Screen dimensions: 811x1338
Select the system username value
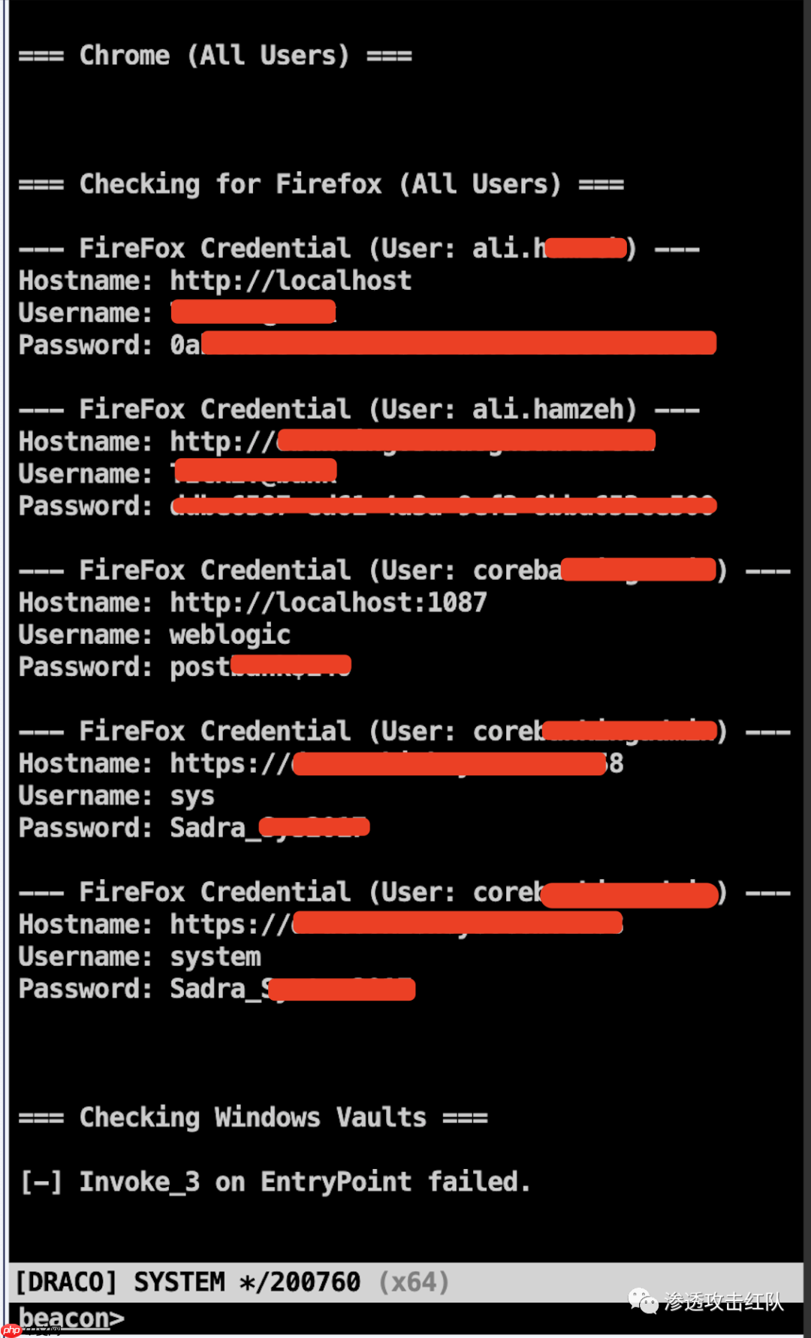click(x=216, y=957)
